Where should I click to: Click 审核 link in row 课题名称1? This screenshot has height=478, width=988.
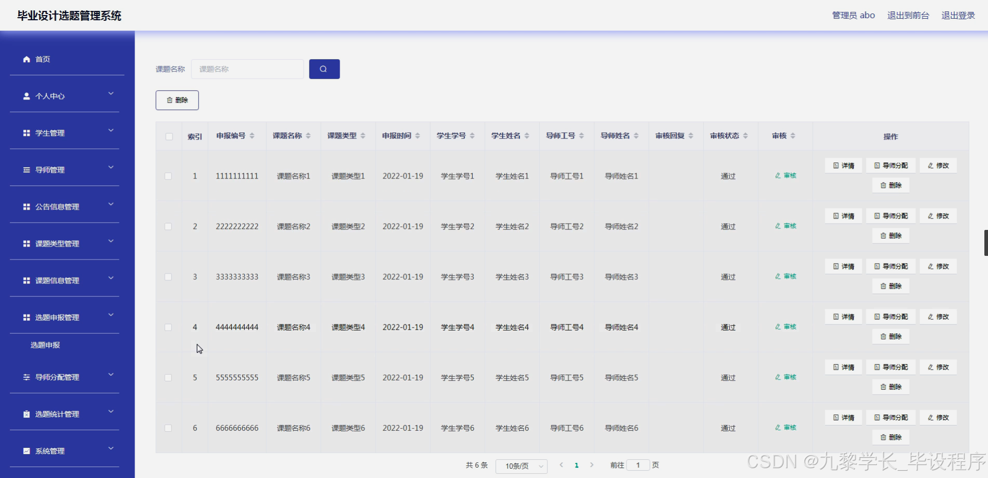(x=785, y=175)
